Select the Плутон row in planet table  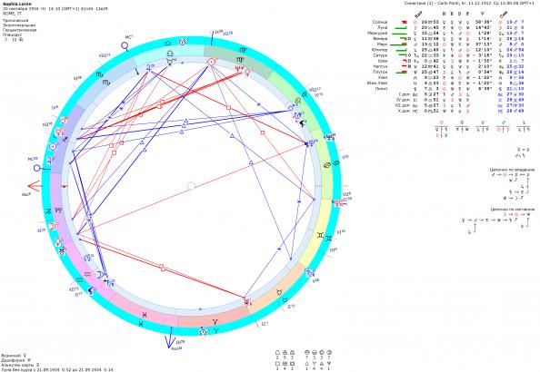[447, 72]
